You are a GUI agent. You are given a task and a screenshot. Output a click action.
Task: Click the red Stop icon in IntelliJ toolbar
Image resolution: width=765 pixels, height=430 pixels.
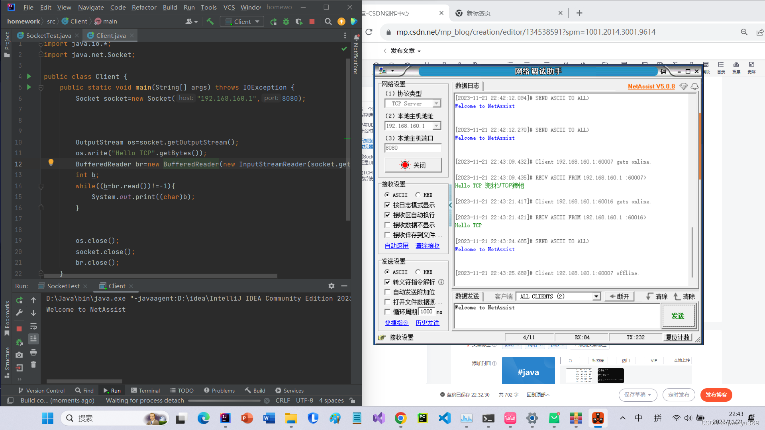click(312, 21)
